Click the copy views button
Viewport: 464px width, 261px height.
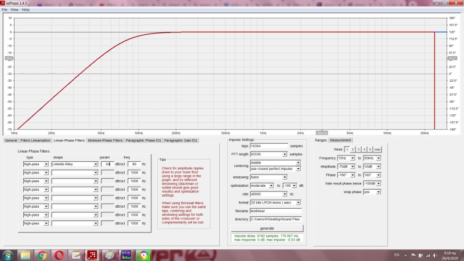(378, 149)
